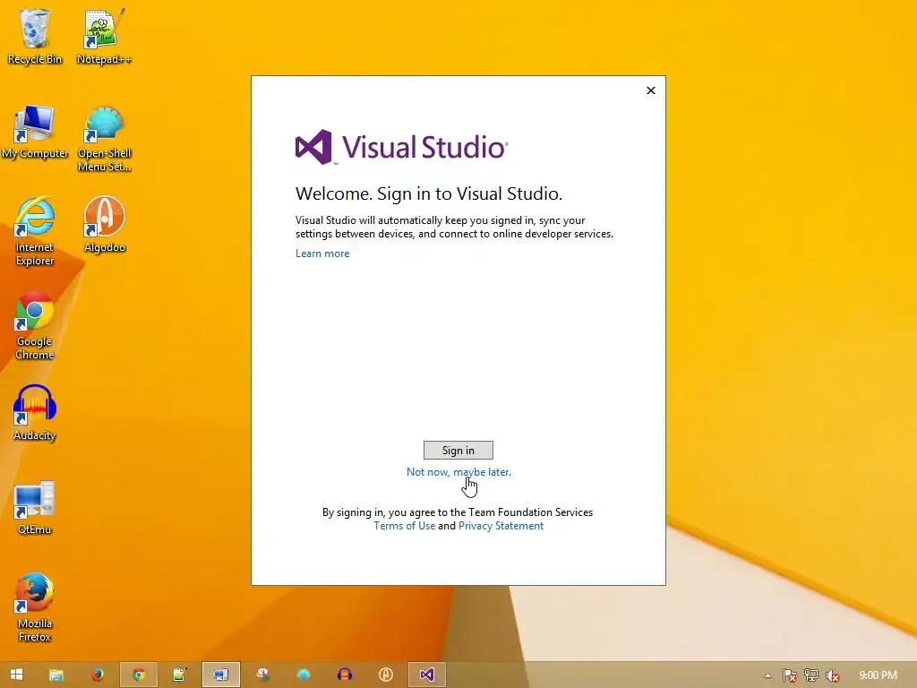917x688 pixels.
Task: Open the Terms of Use link
Action: coord(404,525)
